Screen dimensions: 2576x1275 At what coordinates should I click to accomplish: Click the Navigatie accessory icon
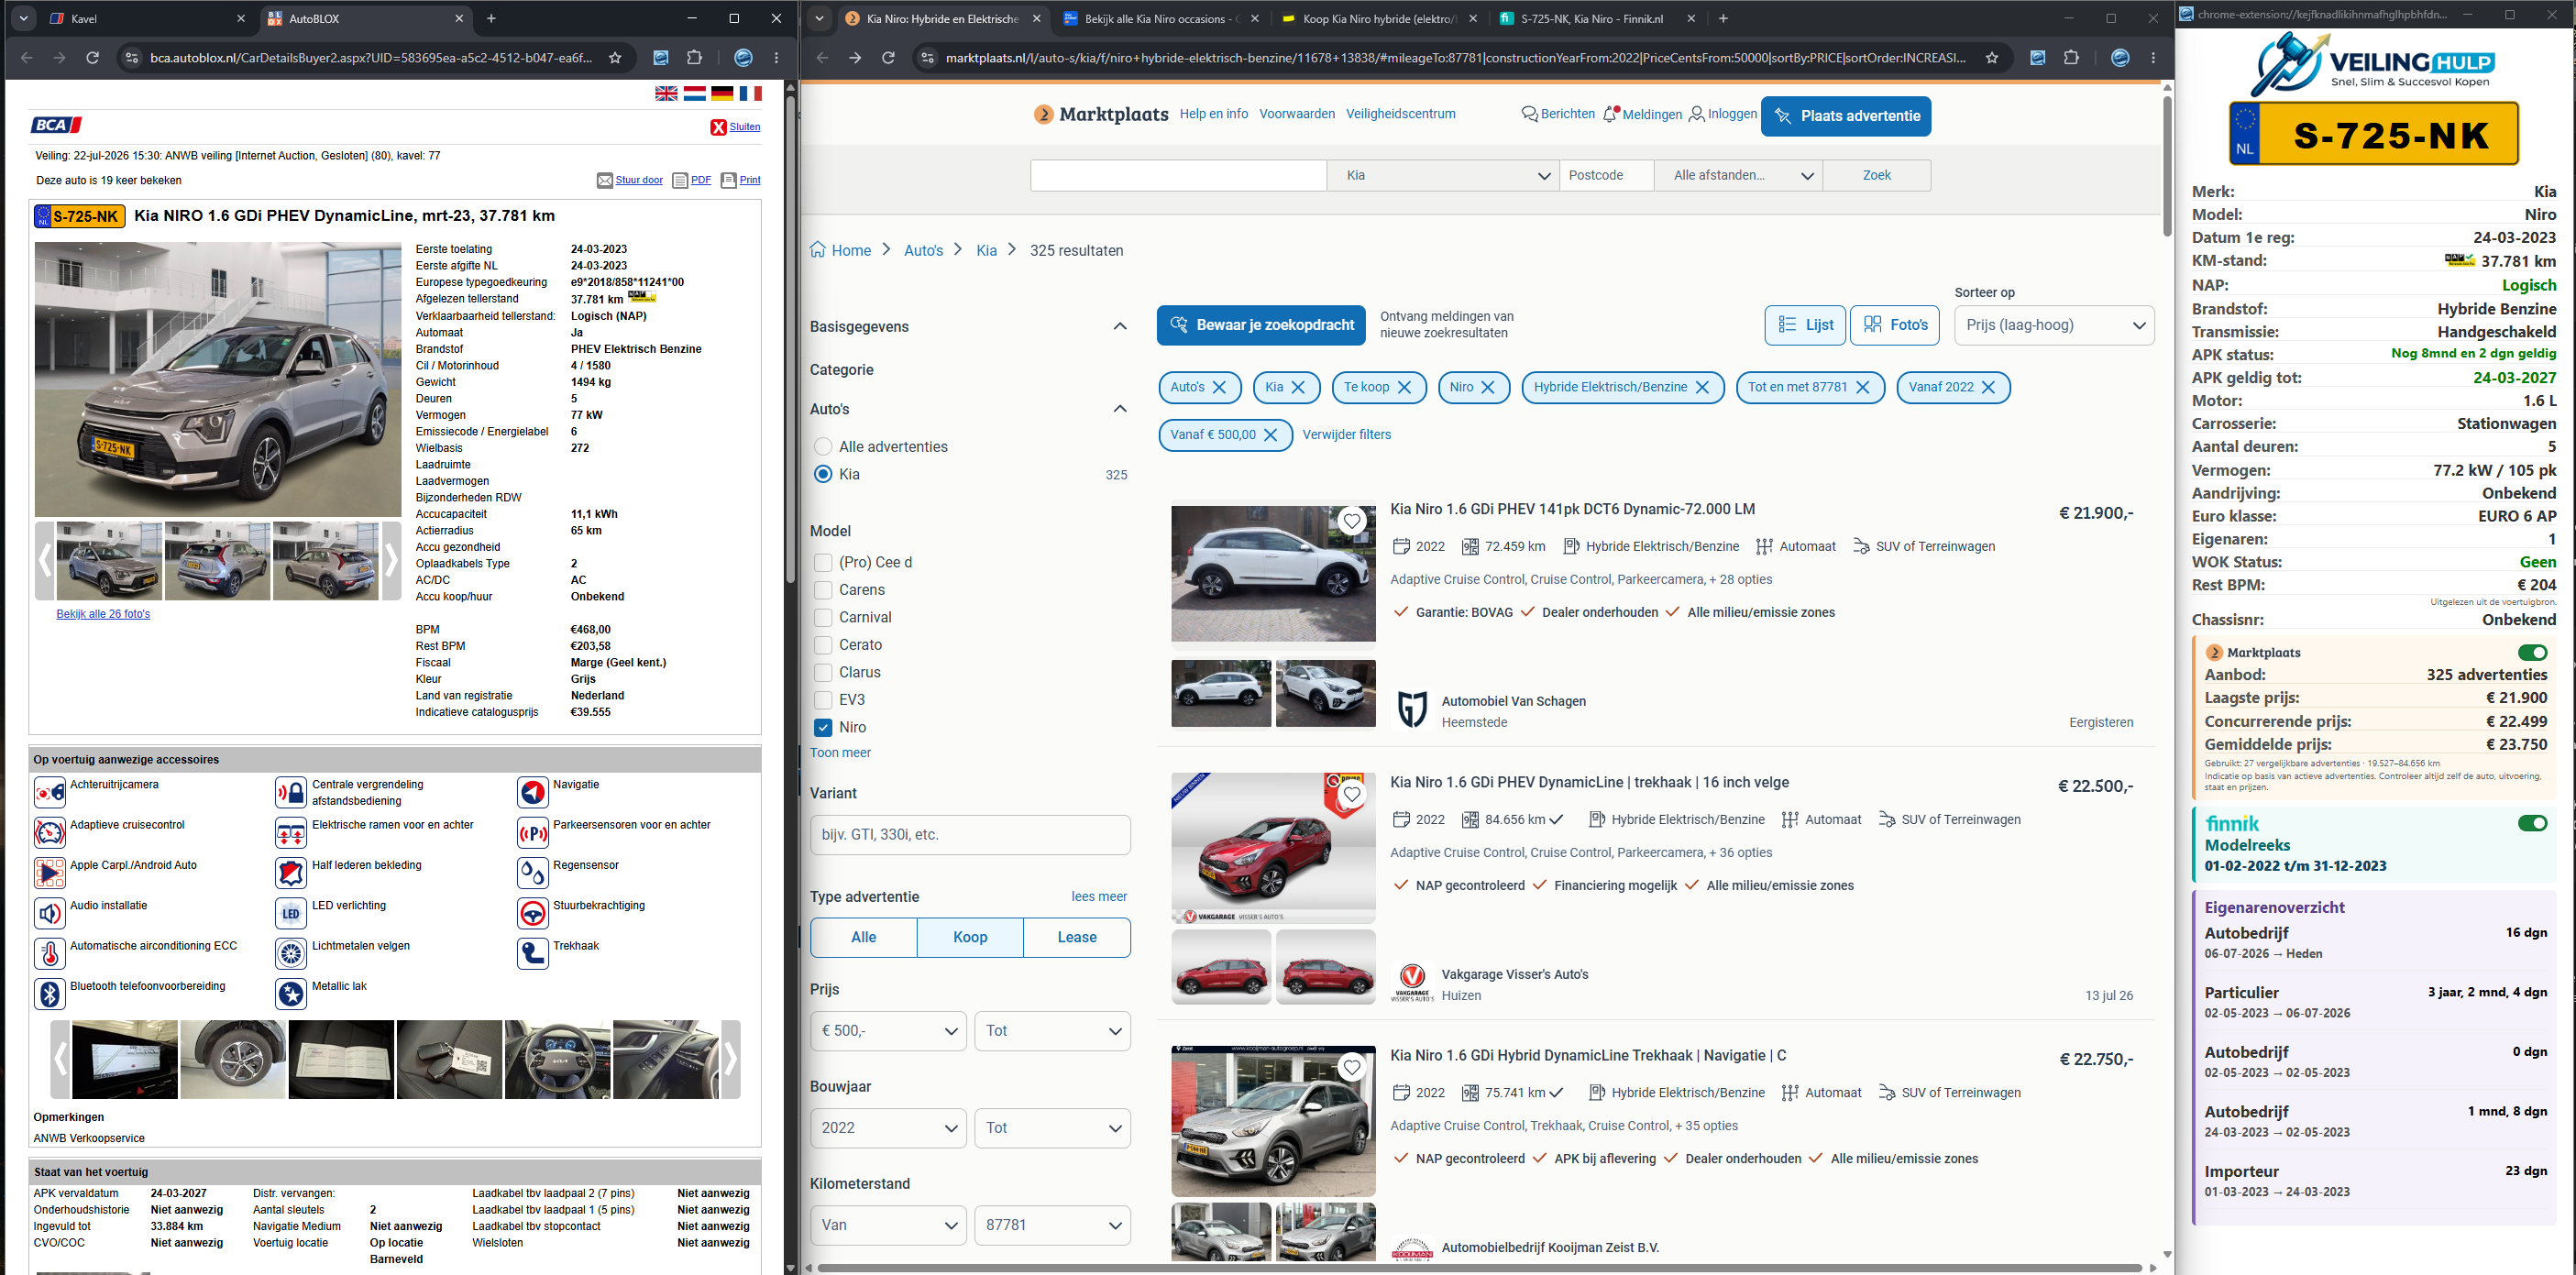[533, 793]
